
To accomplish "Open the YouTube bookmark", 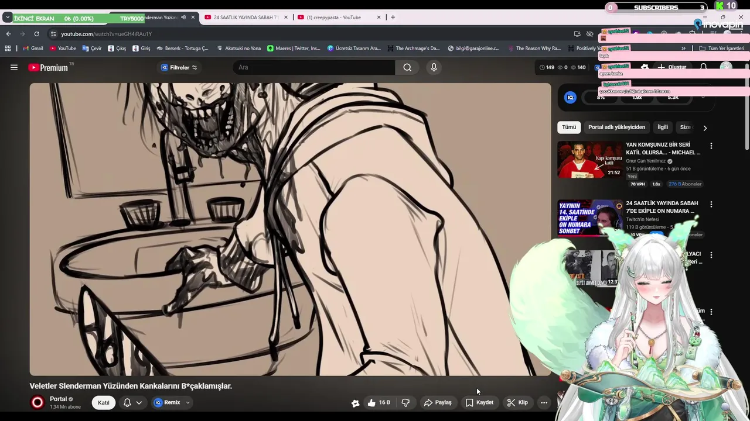I will [x=63, y=49].
